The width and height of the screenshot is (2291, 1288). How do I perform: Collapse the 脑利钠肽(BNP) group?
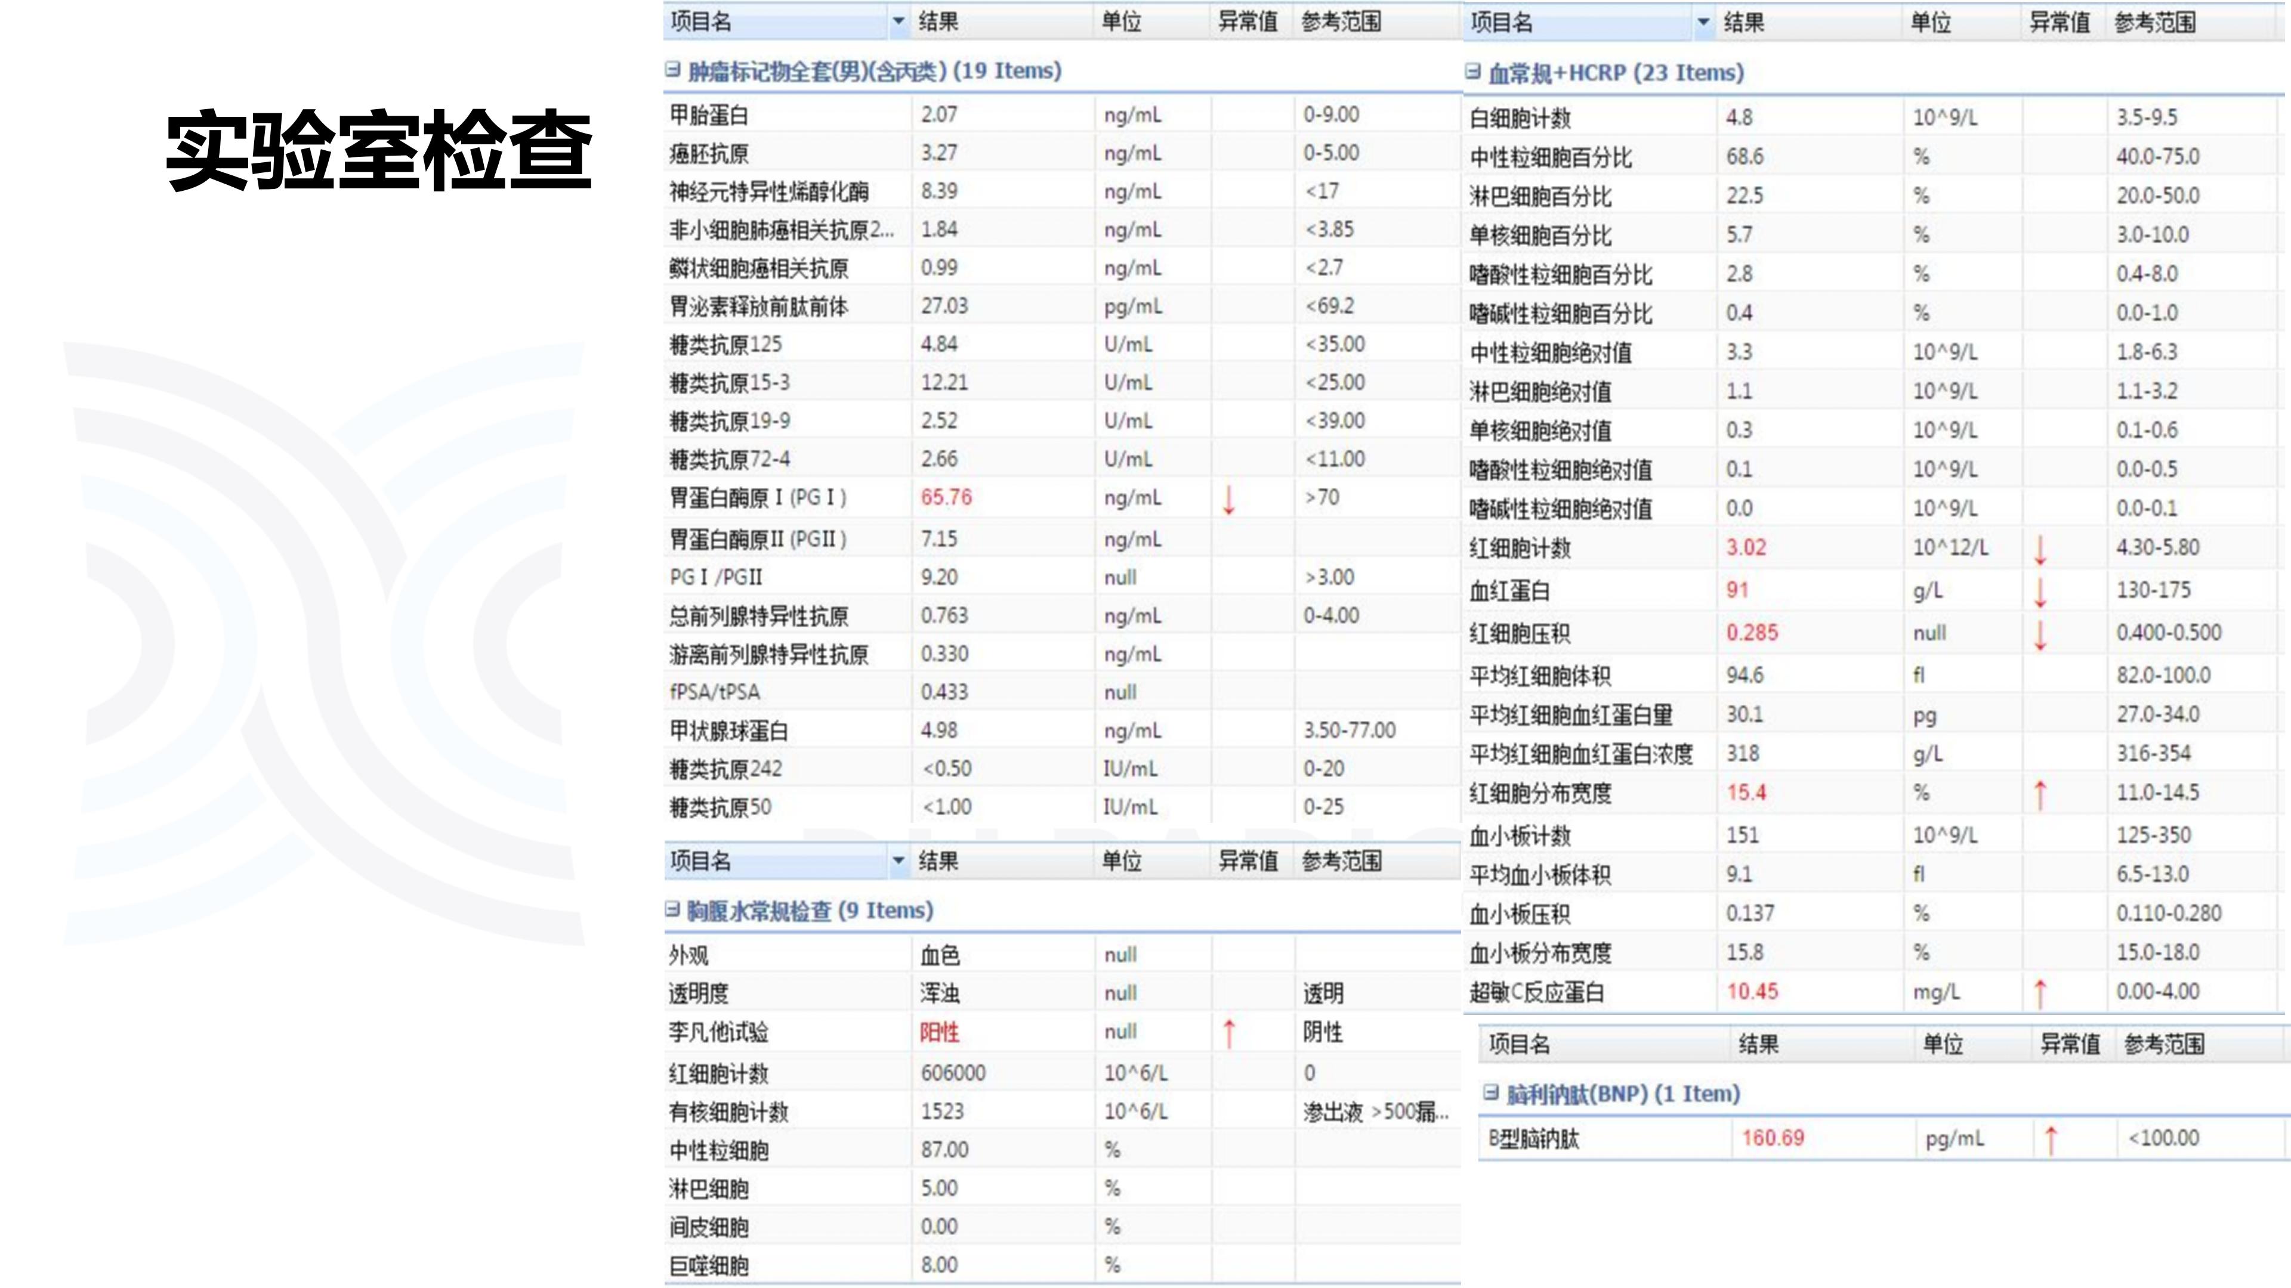1490,1092
